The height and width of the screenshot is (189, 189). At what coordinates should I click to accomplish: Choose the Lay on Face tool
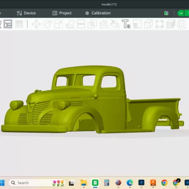click(x=70, y=24)
